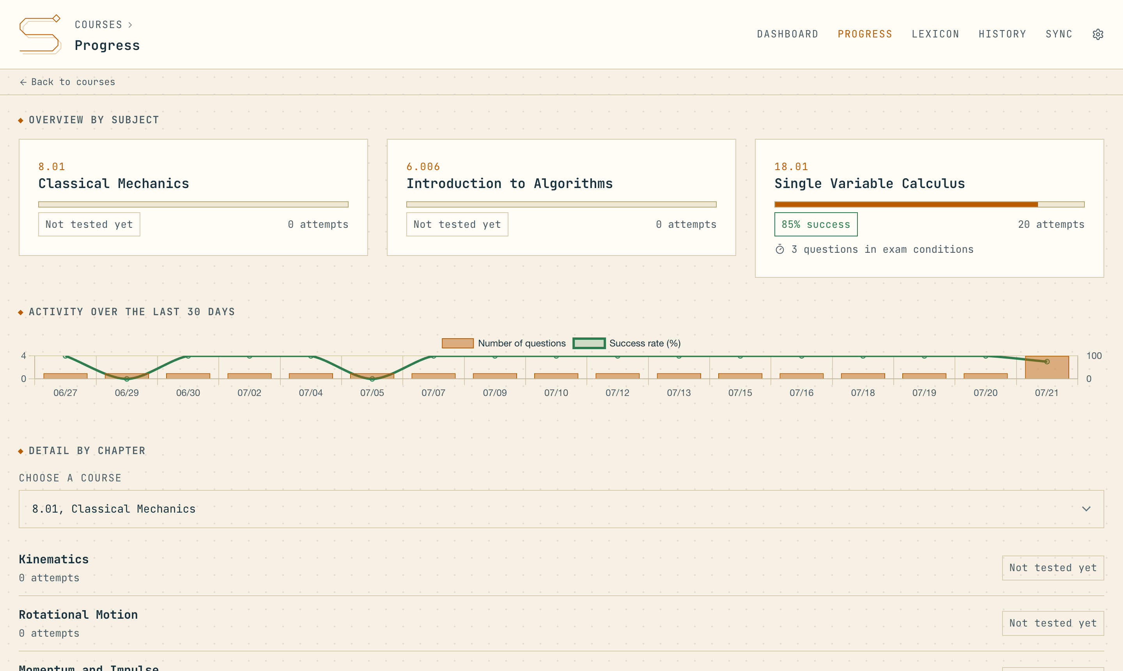This screenshot has width=1123, height=671.
Task: Click the 06/29 data point on chart
Action: tap(127, 379)
